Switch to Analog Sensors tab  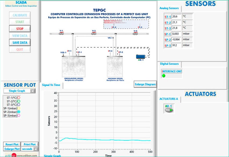[169, 8]
